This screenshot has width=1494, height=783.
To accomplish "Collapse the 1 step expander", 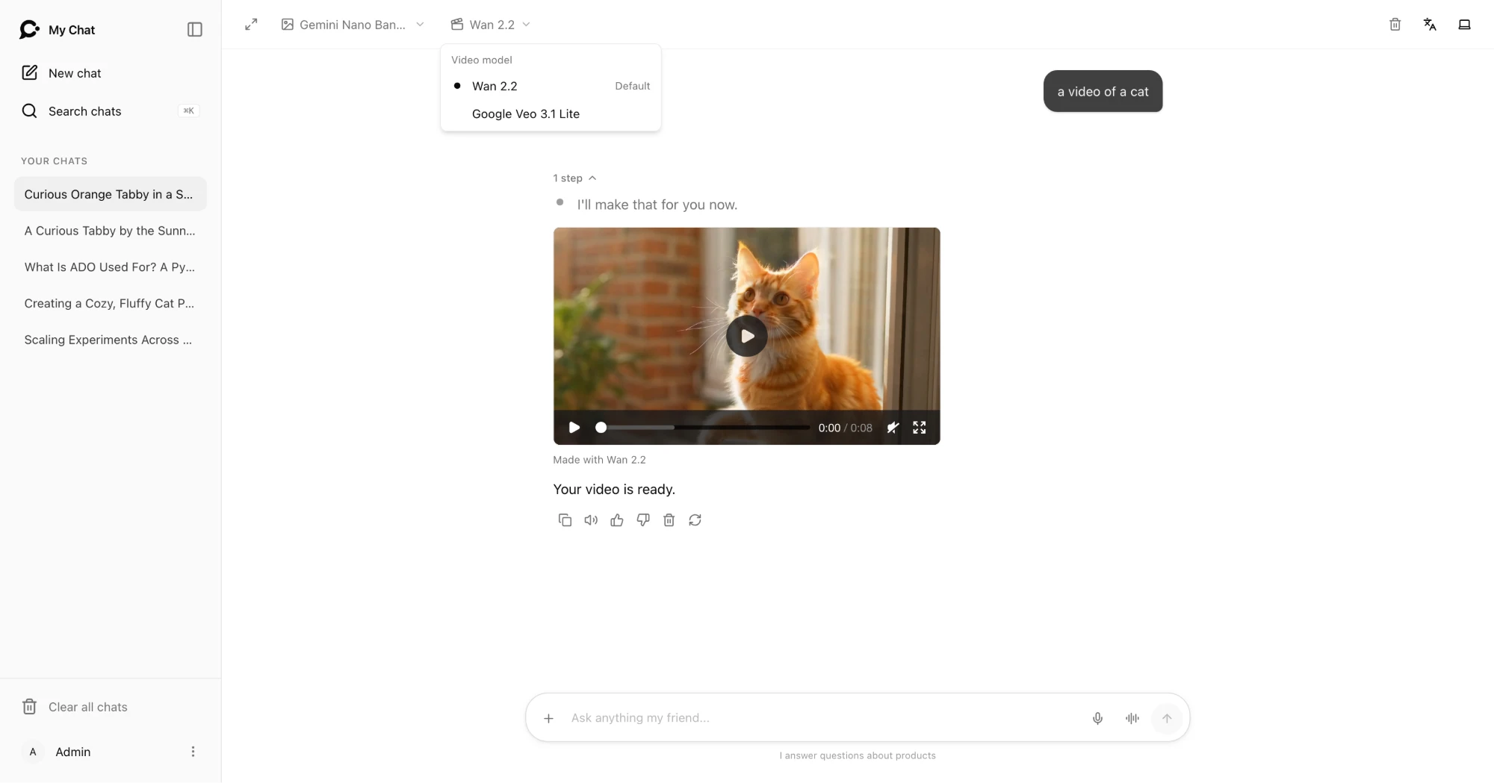I will click(x=574, y=178).
